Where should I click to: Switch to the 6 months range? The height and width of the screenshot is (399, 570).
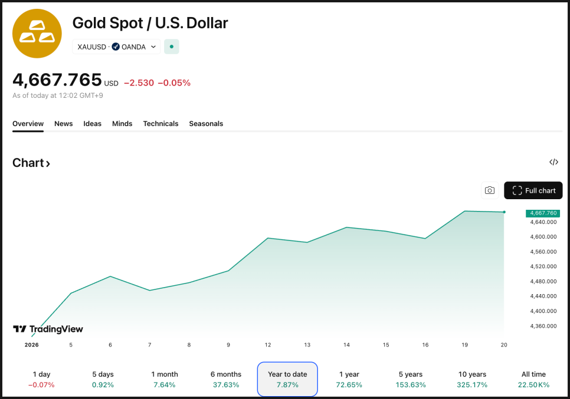[x=226, y=379]
